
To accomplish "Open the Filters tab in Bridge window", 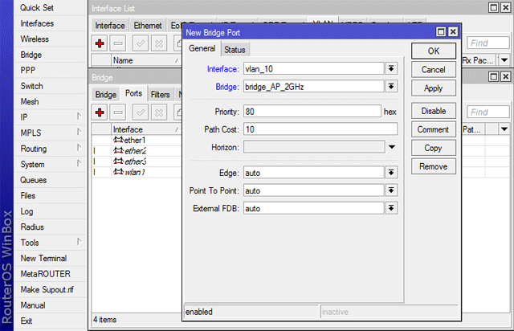I will coord(161,95).
